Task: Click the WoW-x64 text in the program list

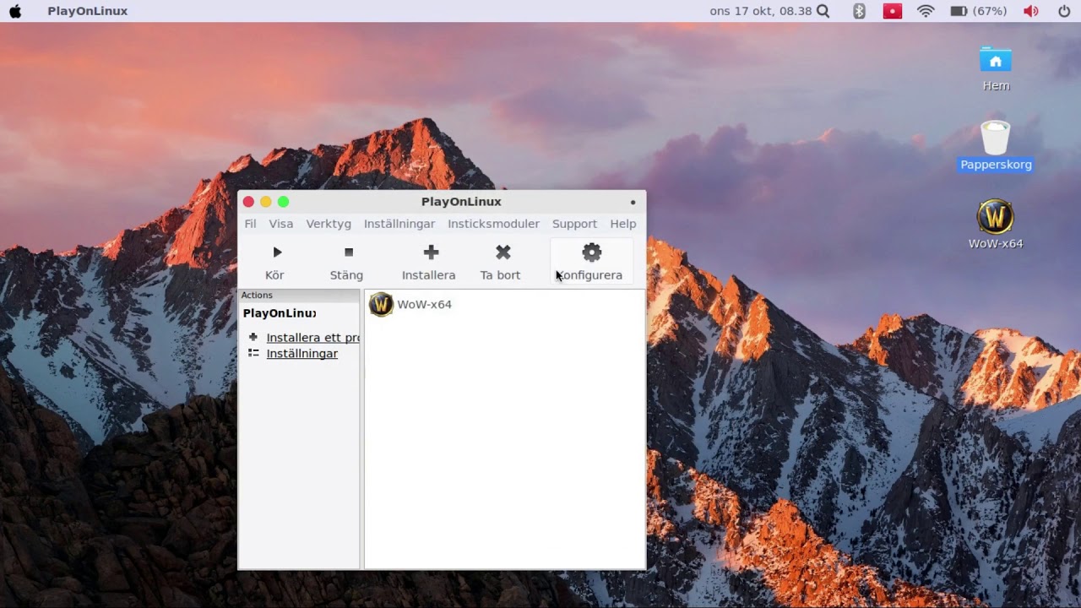Action: click(x=424, y=304)
